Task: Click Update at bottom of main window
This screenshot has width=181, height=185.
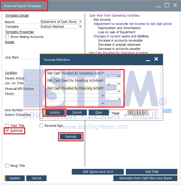Action: point(15,178)
